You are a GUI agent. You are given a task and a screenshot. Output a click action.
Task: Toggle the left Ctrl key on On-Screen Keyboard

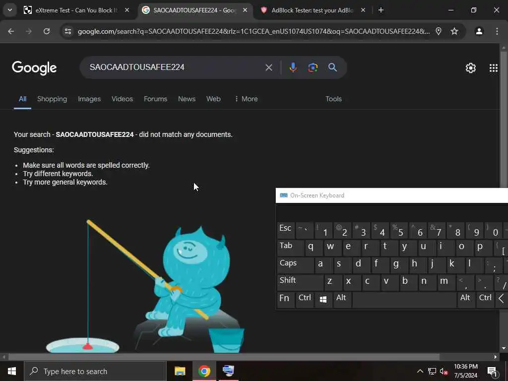coord(305,300)
